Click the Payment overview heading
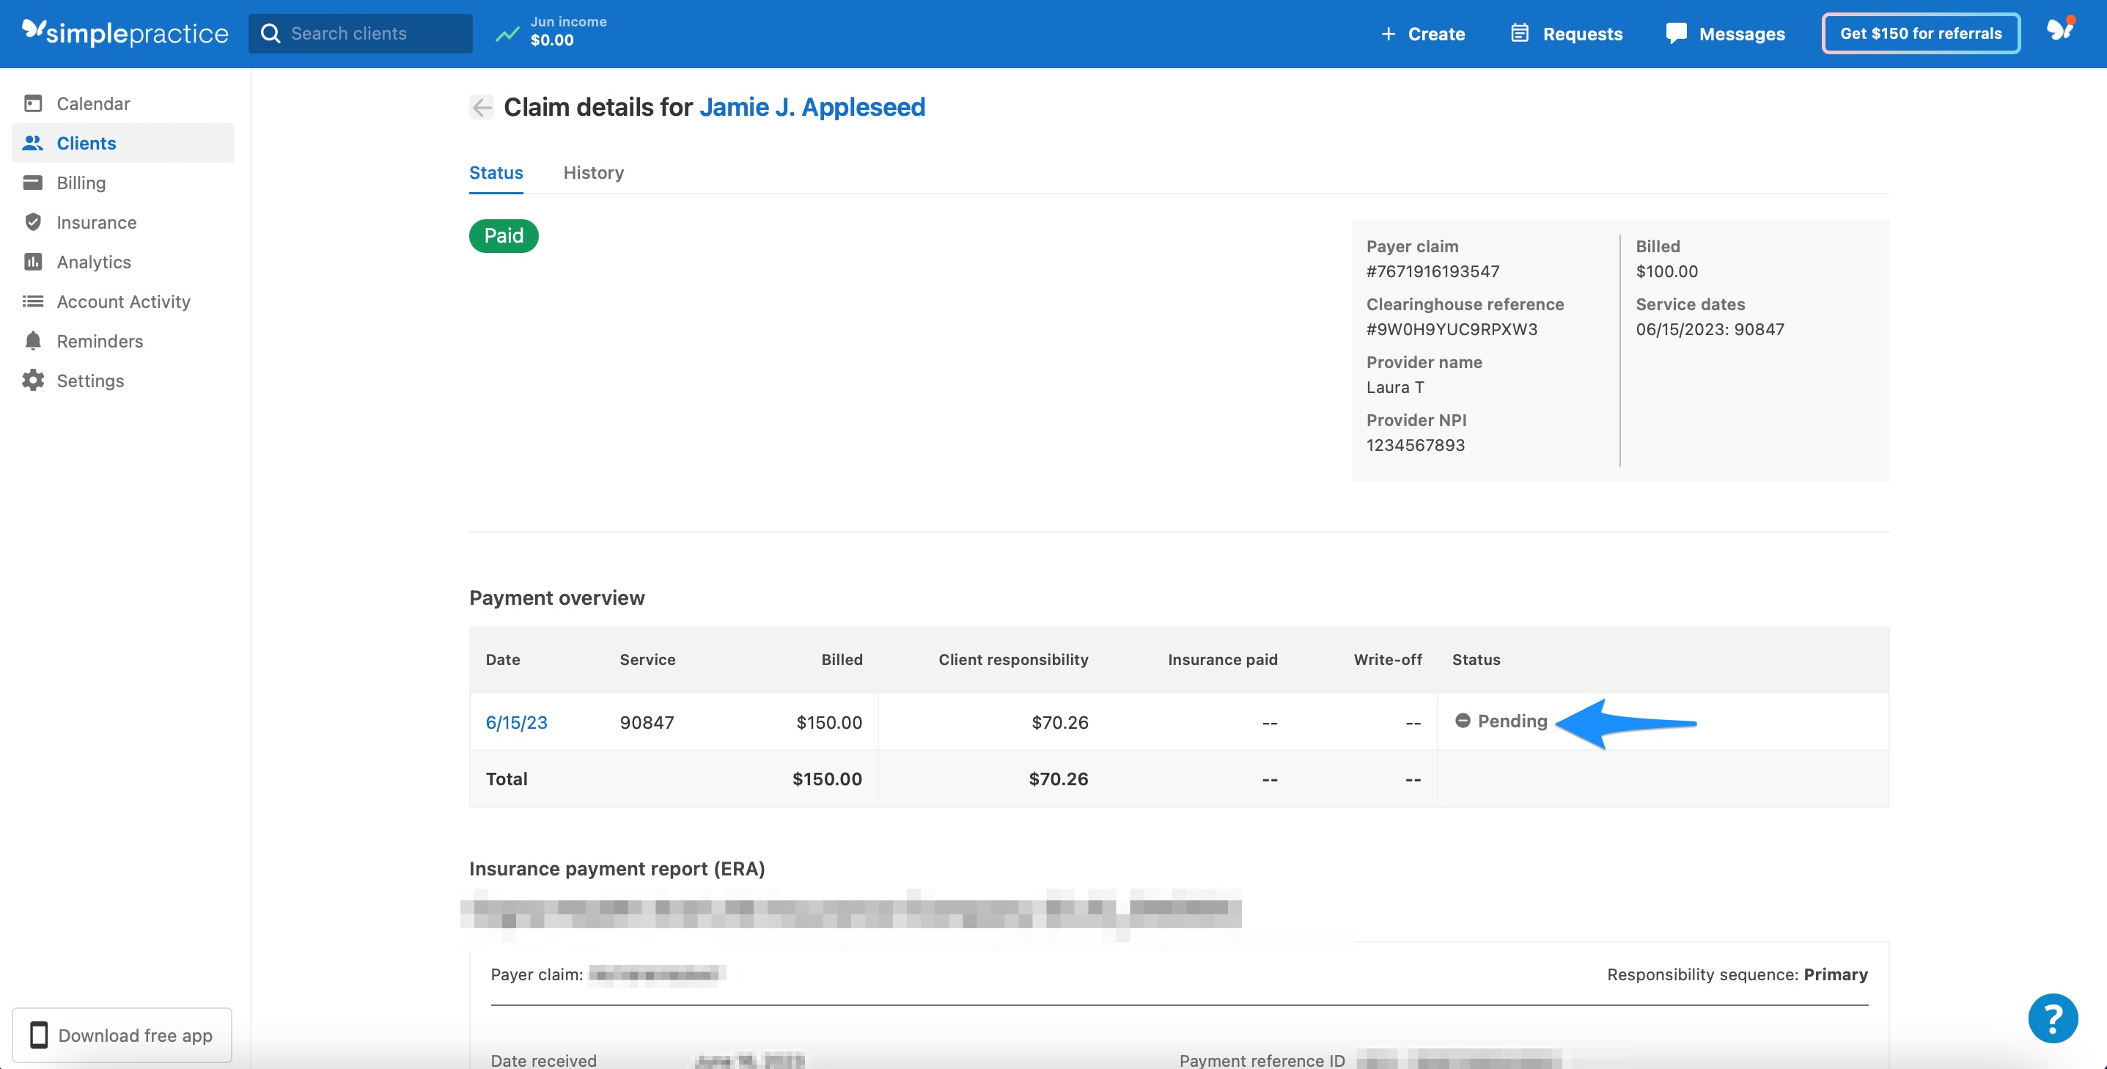 pyautogui.click(x=556, y=598)
